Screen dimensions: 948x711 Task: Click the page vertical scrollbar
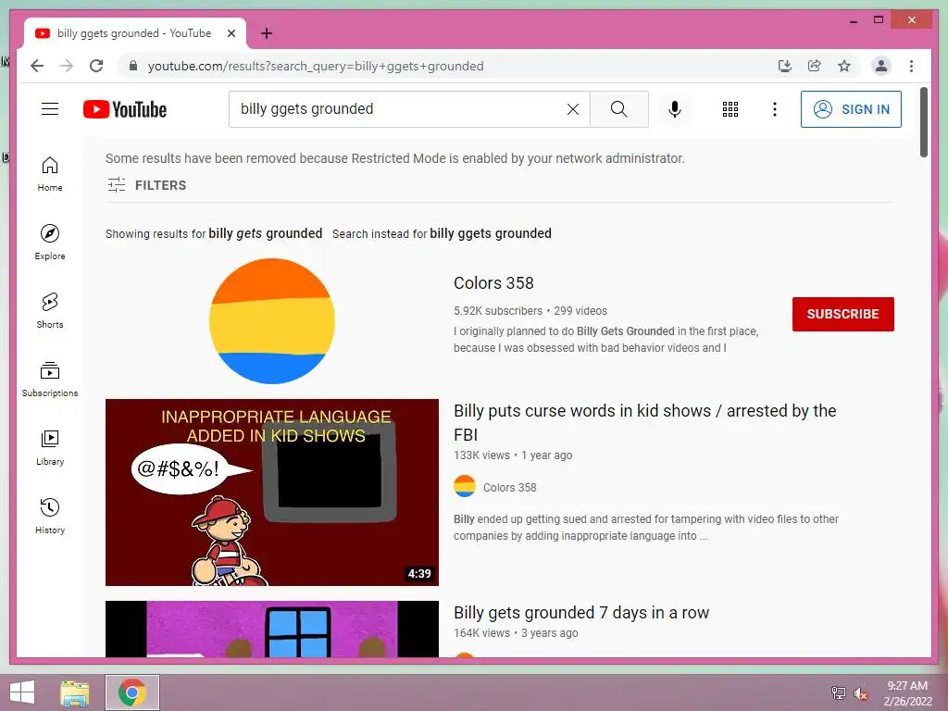pyautogui.click(x=924, y=122)
